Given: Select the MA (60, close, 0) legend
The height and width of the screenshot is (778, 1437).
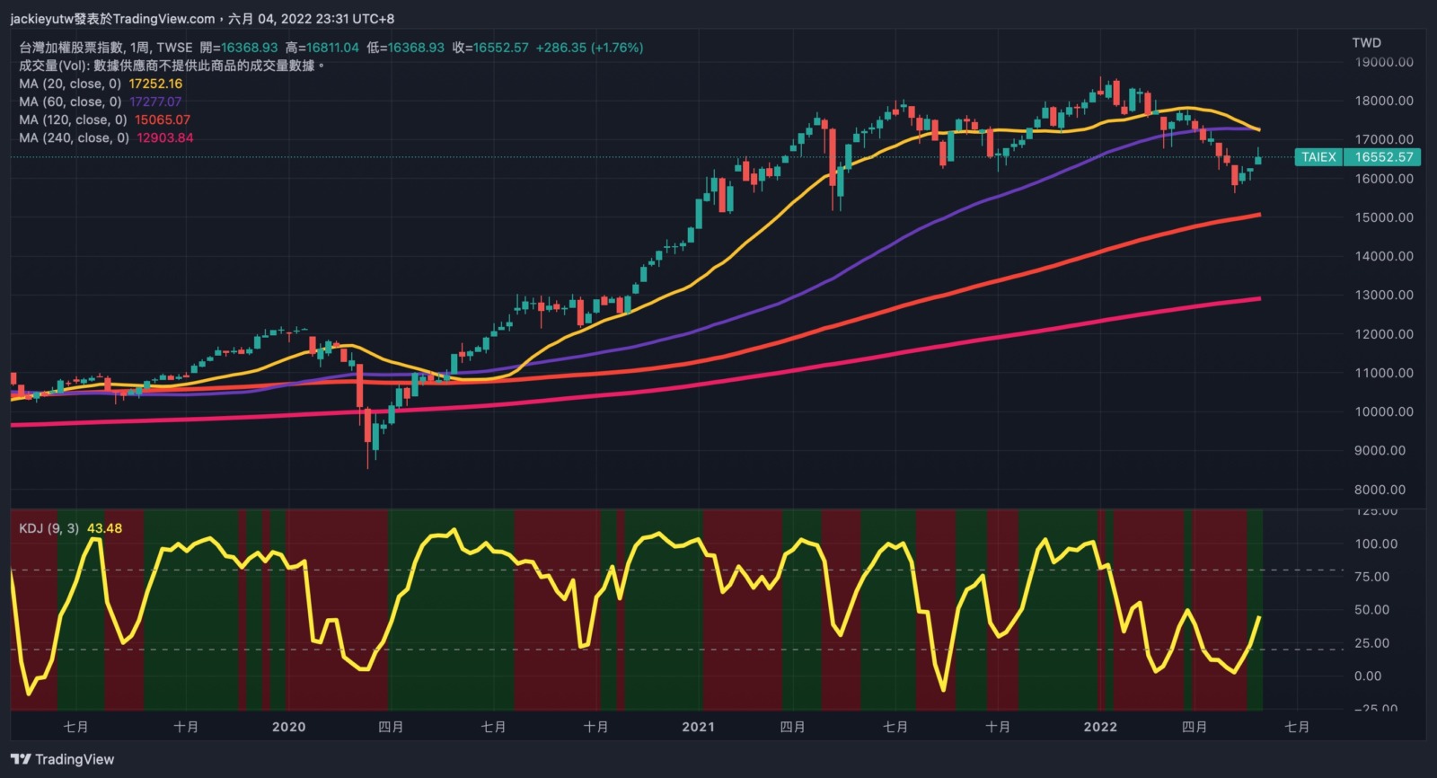Looking at the screenshot, I should [70, 102].
